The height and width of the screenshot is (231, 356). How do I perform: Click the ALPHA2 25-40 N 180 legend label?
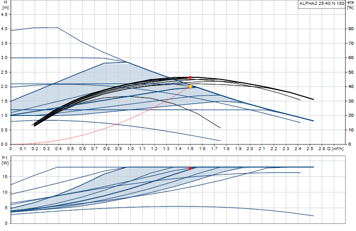(x=322, y=4)
